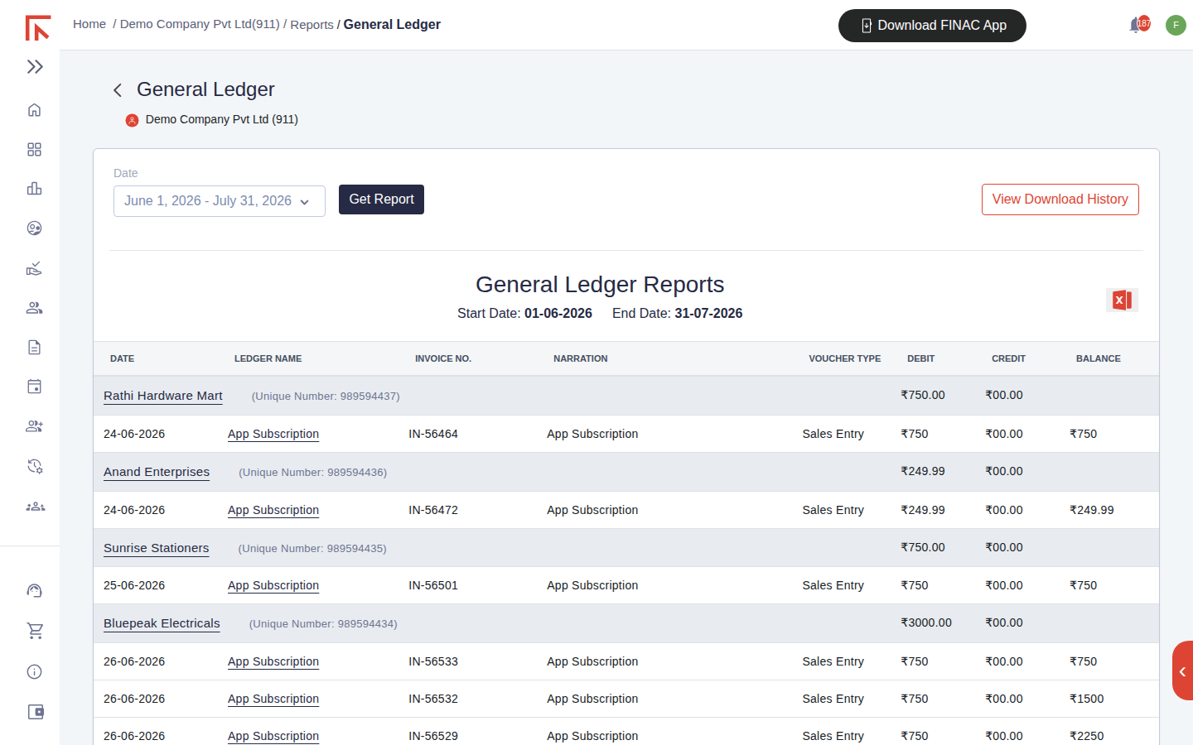Open the dashboard grid icon in sidebar
The width and height of the screenshot is (1193, 745).
[34, 150]
